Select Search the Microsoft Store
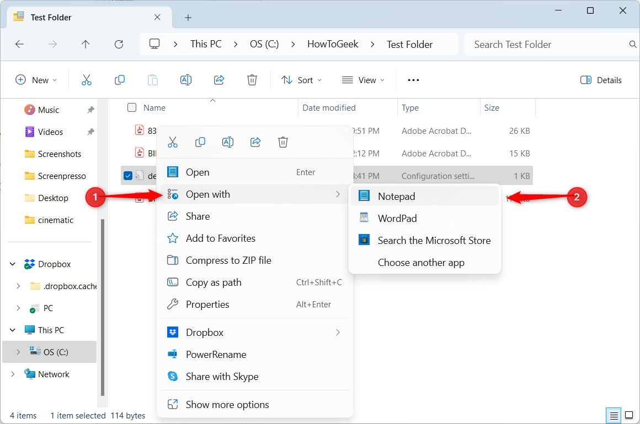This screenshot has height=424, width=640. [x=424, y=240]
